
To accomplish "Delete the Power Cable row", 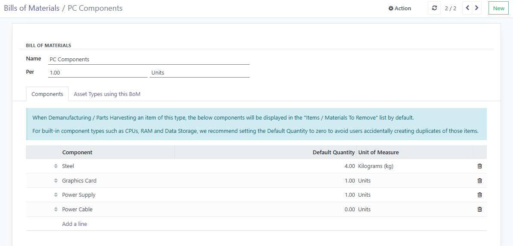I will (x=480, y=210).
